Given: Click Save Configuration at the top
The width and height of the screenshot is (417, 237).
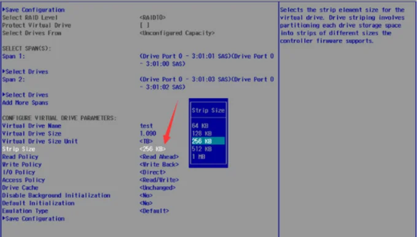Looking at the screenshot, I should coord(34,10).
